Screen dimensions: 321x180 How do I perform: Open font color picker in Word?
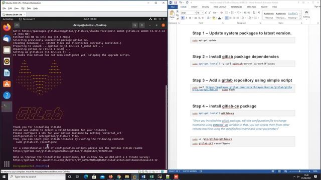pos(220,18)
